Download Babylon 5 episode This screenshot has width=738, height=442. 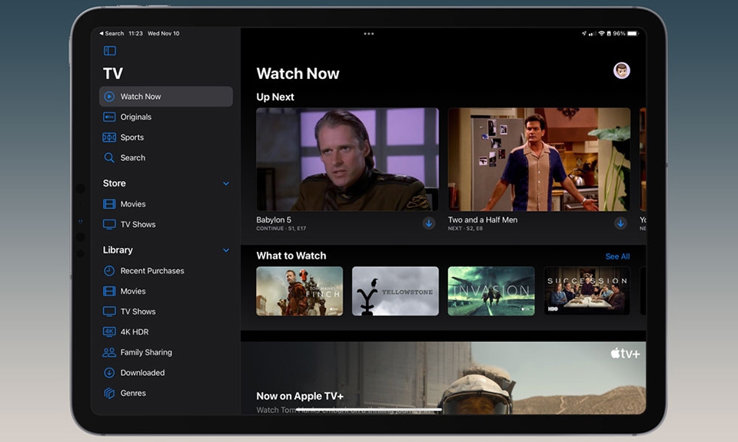pos(429,223)
